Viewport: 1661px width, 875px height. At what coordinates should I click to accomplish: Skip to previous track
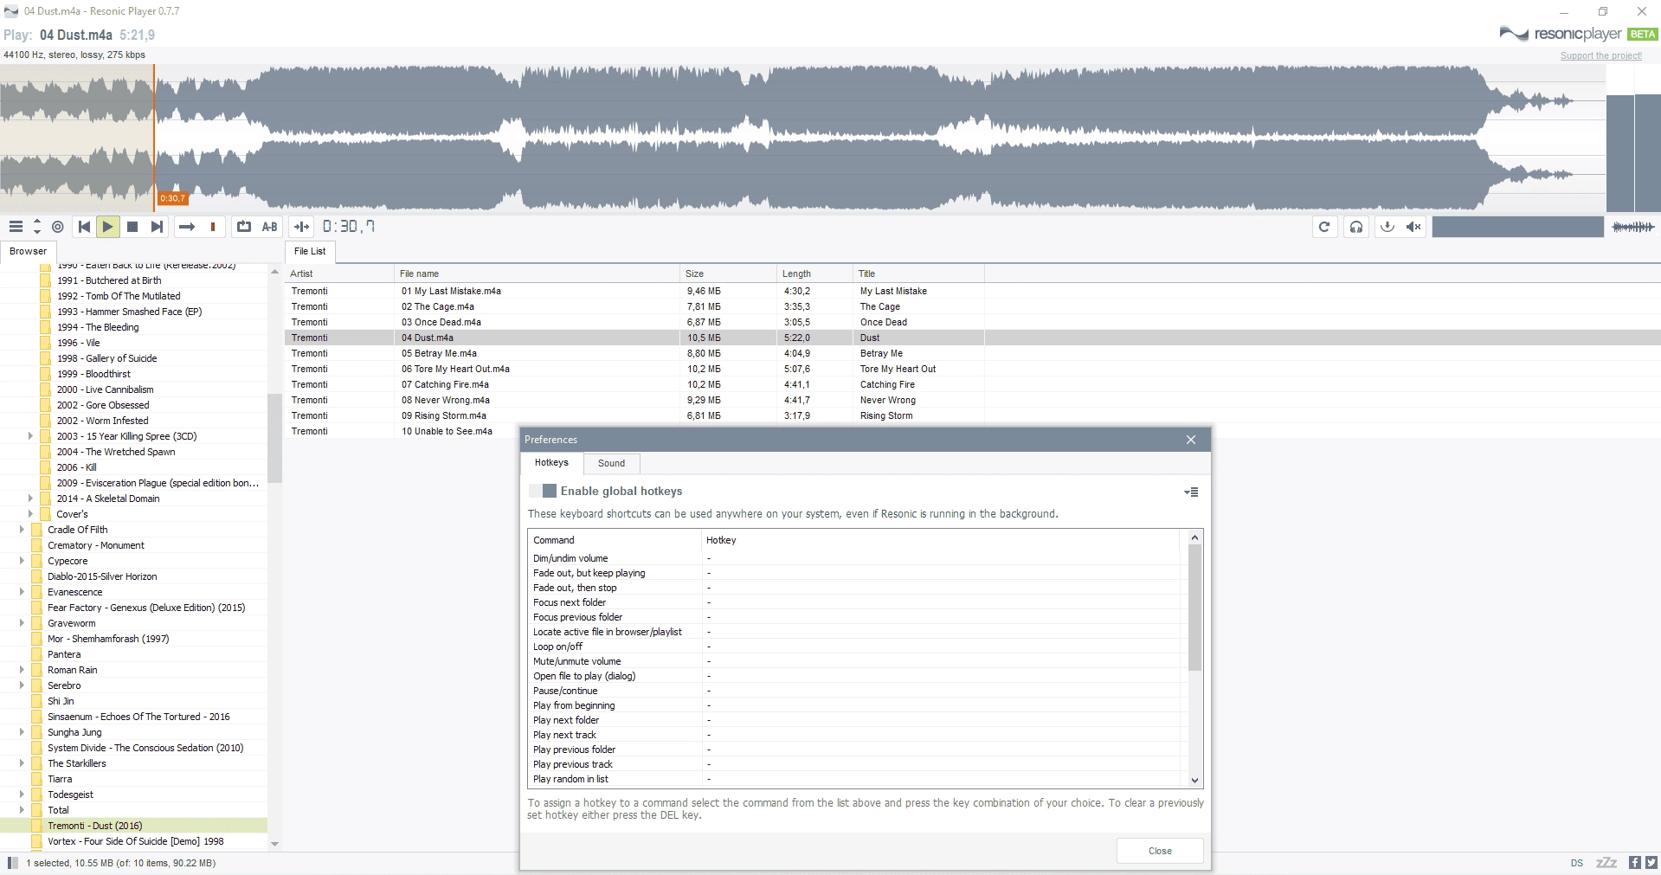pos(84,227)
